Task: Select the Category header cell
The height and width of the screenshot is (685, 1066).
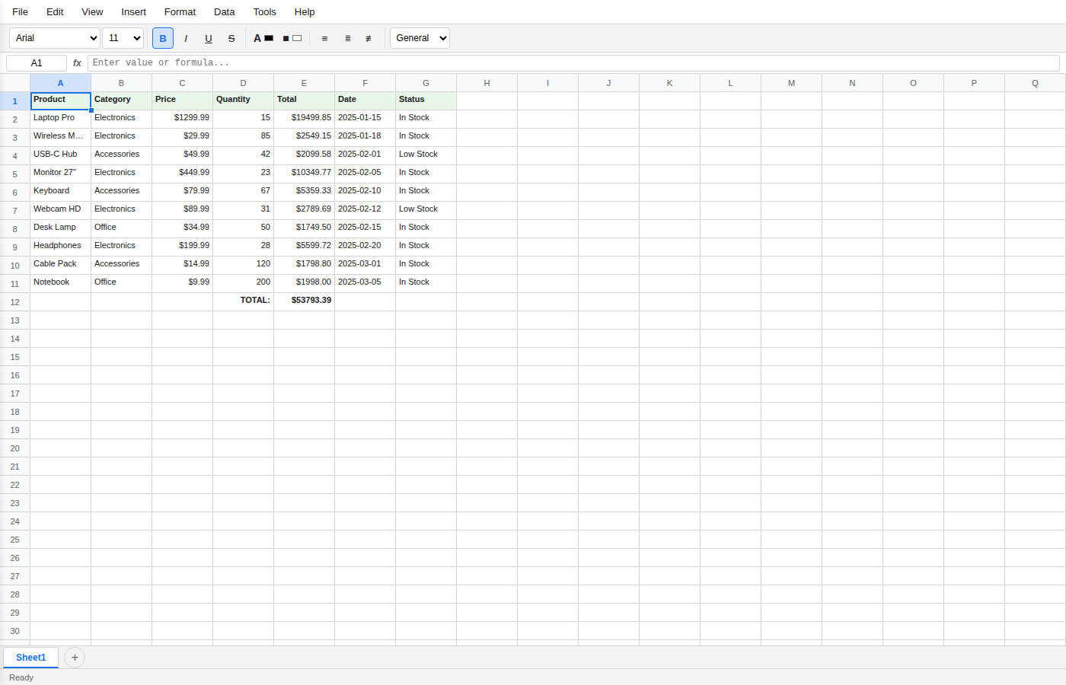Action: point(122,101)
